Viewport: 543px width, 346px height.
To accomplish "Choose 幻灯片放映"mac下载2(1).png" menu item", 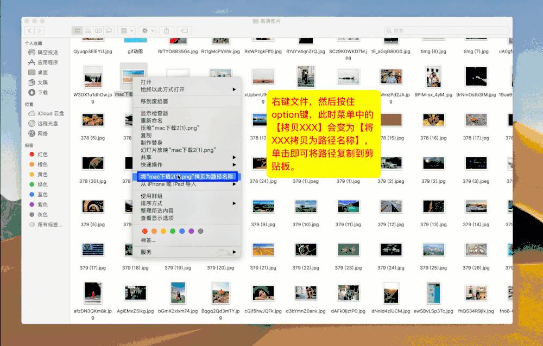I will point(187,150).
